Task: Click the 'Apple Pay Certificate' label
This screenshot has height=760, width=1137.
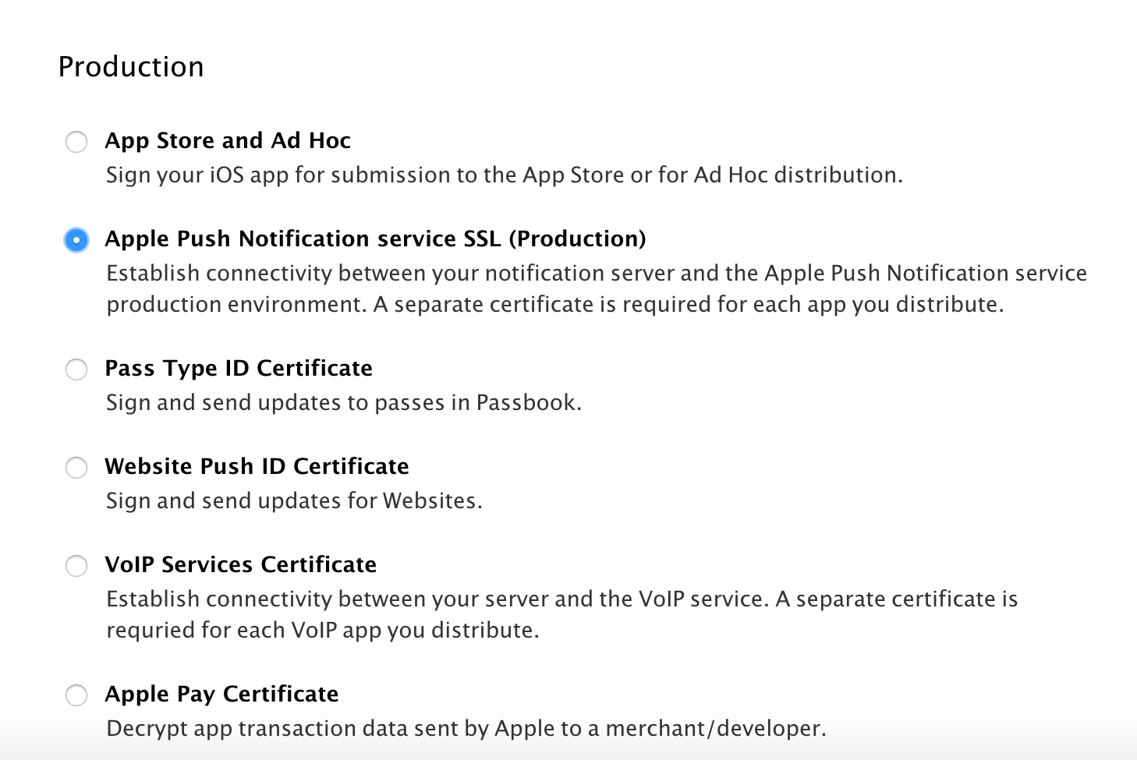Action: 222,694
